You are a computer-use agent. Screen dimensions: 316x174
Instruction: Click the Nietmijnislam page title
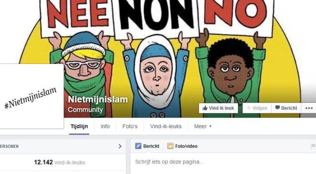pyautogui.click(x=98, y=99)
